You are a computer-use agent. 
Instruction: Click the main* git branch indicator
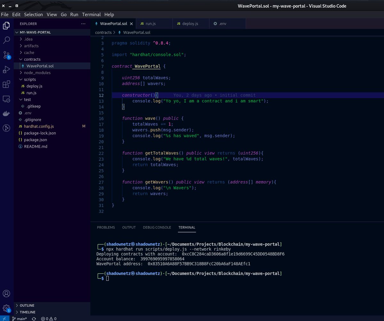coord(19,319)
